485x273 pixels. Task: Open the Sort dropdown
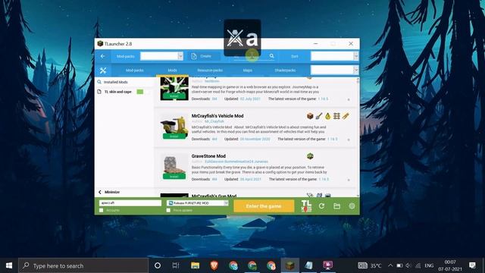point(335,56)
